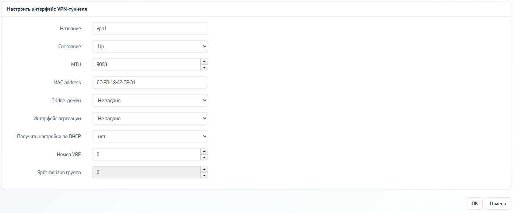This screenshot has width=514, height=213.
Task: Click up arrow of Split-horizon группа
Action: click(204, 169)
